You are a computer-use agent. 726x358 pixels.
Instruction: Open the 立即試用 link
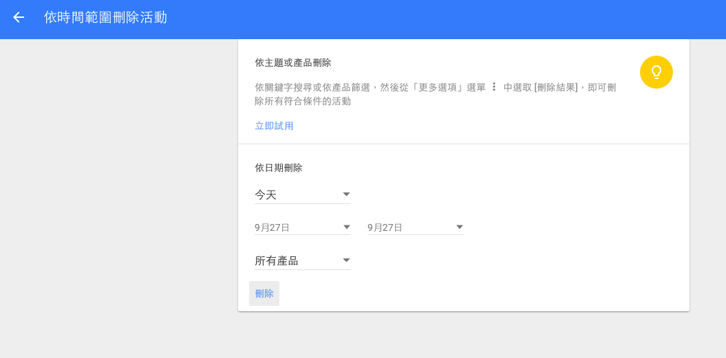(x=274, y=126)
